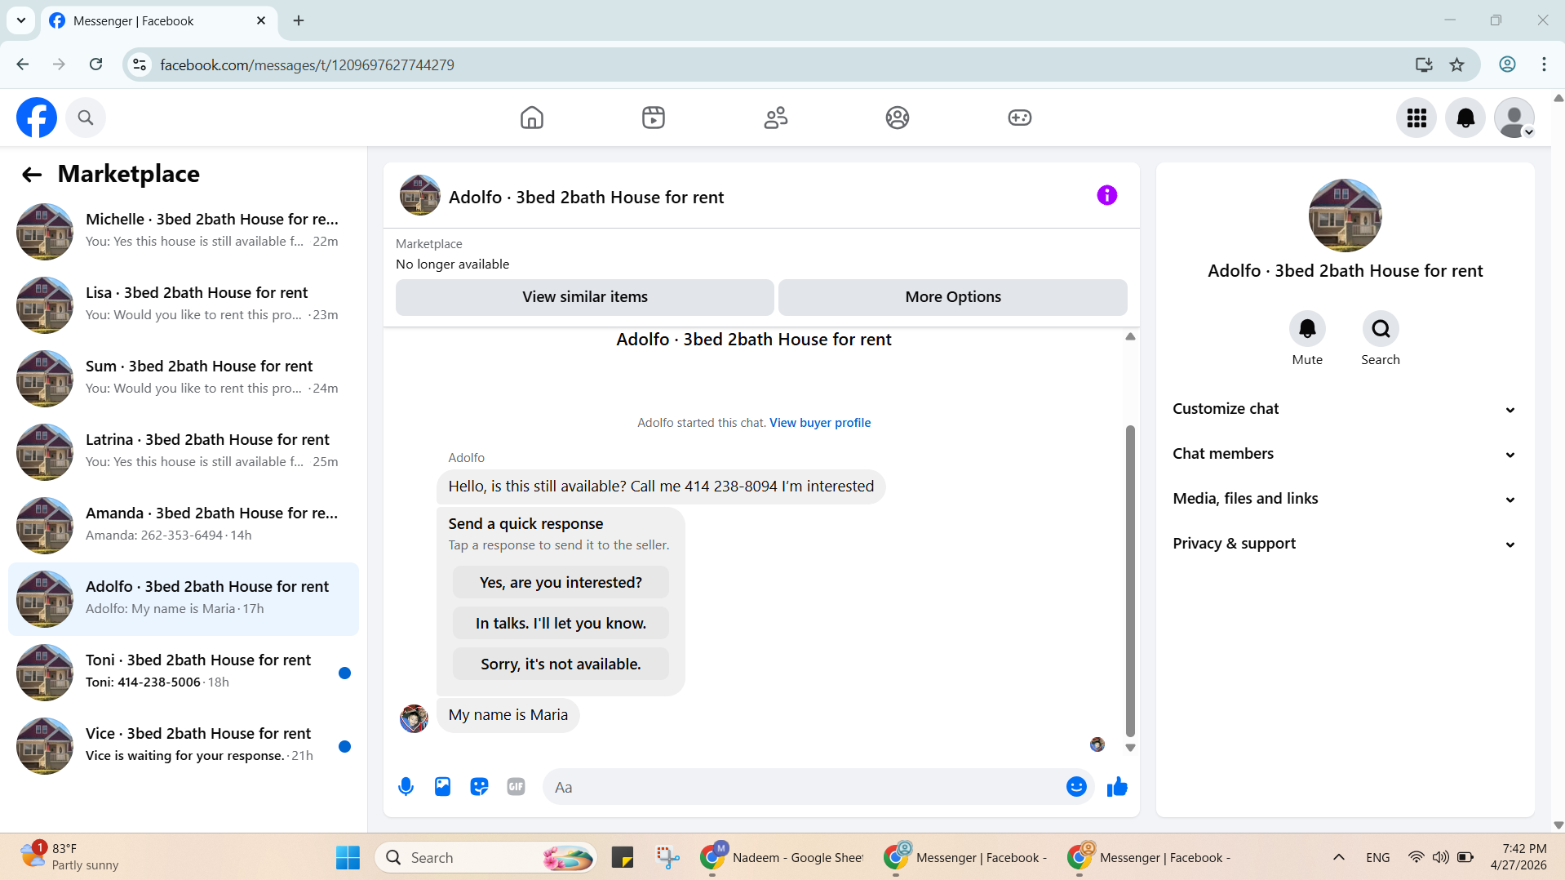Open Nadeem - Google Sheets taskbar window
Image resolution: width=1565 pixels, height=880 pixels.
[x=782, y=857]
